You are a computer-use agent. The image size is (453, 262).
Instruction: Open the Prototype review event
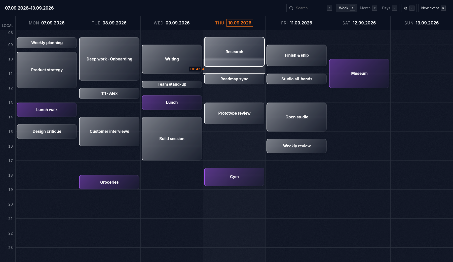(x=234, y=113)
